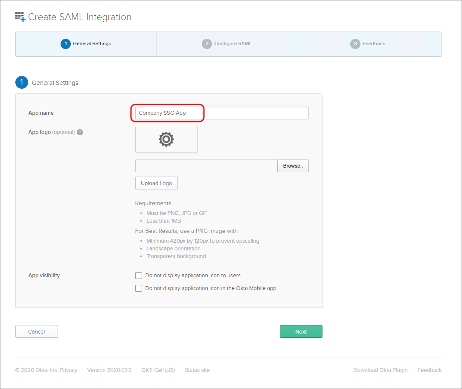
Task: Click the logo file path input box
Action: point(206,166)
